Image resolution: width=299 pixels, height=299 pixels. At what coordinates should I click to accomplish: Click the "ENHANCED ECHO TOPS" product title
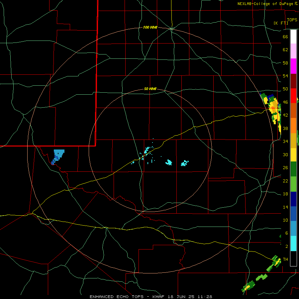pyautogui.click(x=117, y=297)
